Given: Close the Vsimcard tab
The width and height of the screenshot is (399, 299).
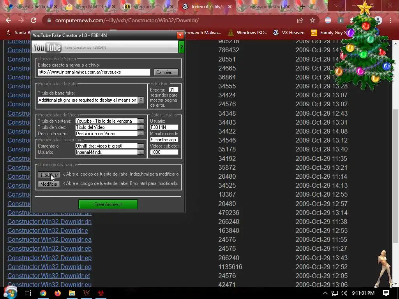Looking at the screenshot, I should pyautogui.click(x=172, y=7).
